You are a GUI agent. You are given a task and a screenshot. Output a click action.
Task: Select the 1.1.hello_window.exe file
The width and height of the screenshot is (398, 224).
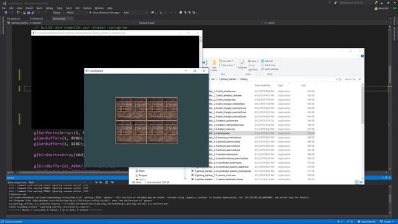coord(222,91)
